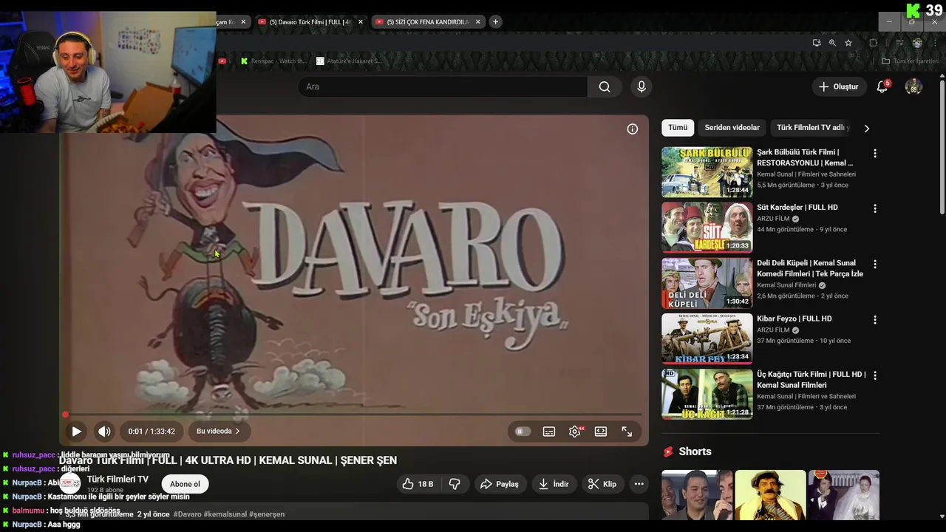Show more filter chips with right arrow
The height and width of the screenshot is (532, 946).
867,128
